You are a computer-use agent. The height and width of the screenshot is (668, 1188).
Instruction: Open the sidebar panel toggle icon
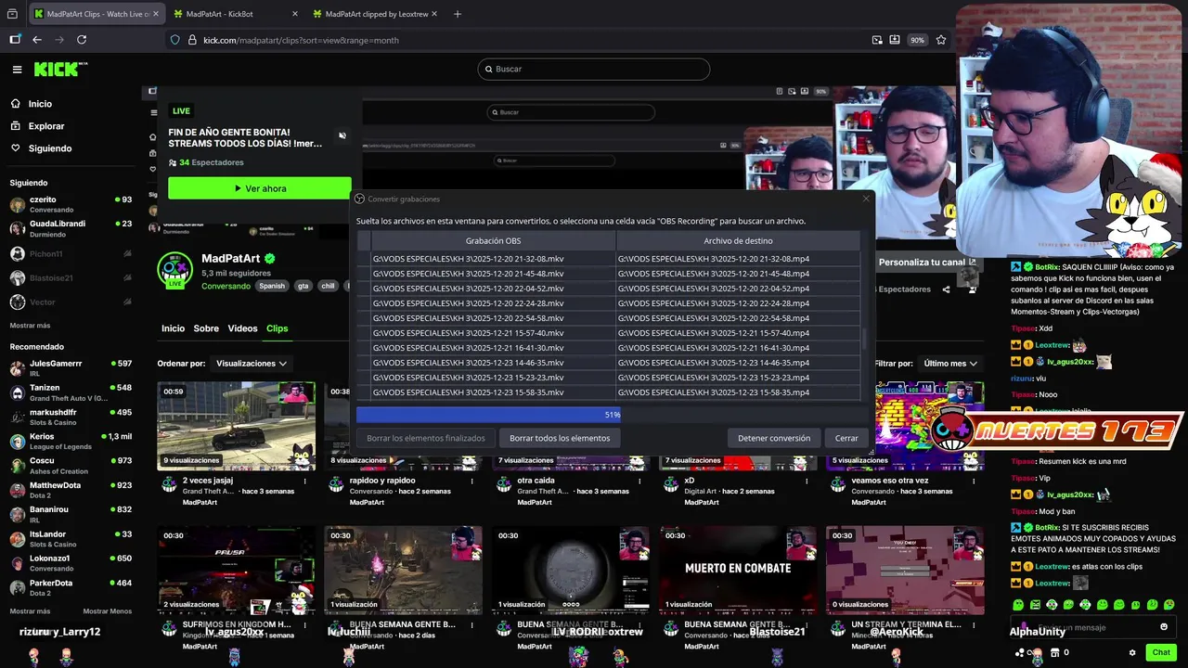coord(15,40)
